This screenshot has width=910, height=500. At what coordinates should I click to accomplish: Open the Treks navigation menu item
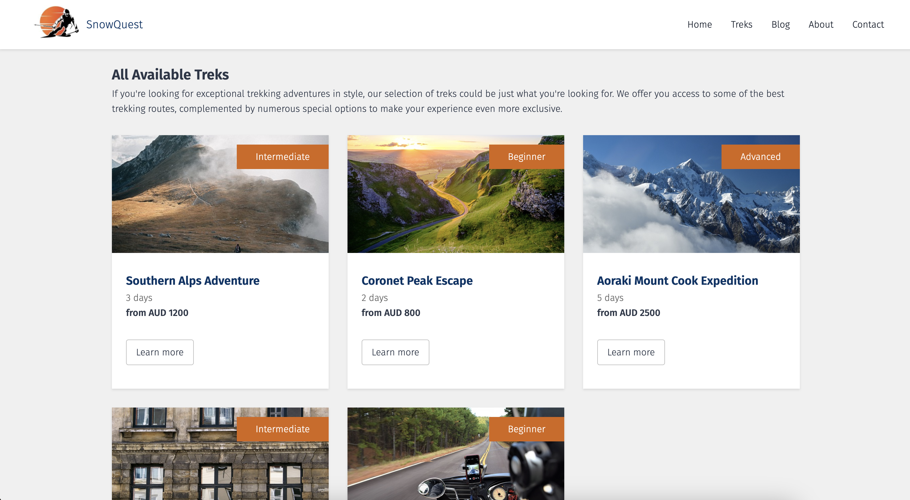[741, 24]
